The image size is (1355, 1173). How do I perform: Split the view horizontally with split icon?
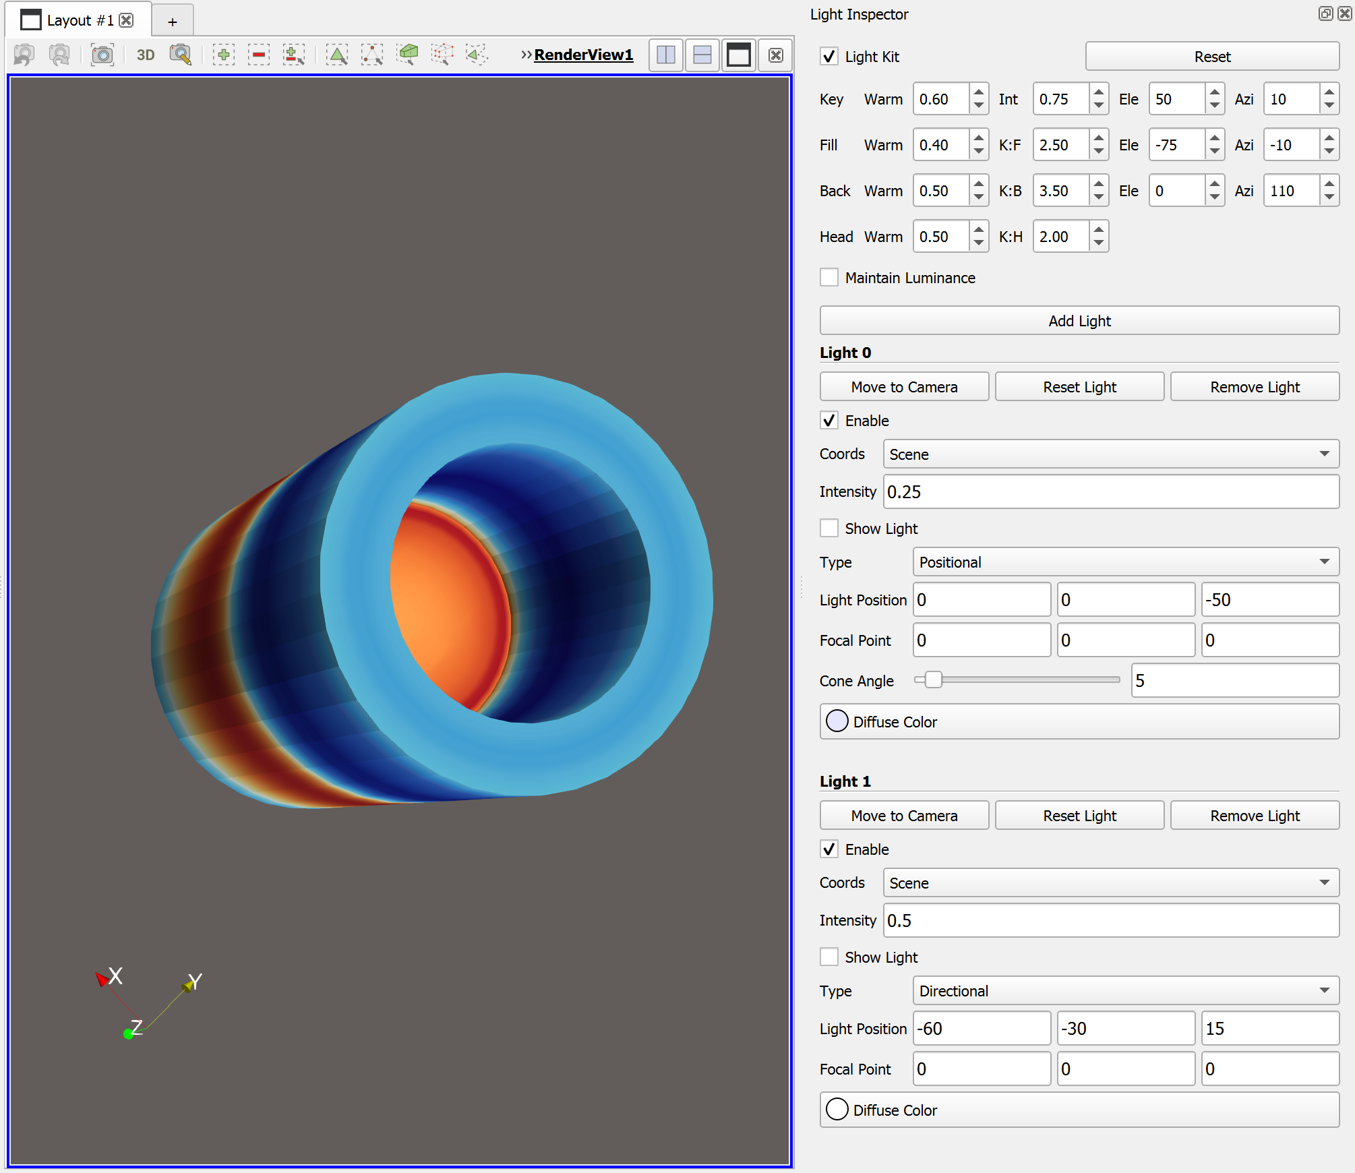[x=666, y=55]
